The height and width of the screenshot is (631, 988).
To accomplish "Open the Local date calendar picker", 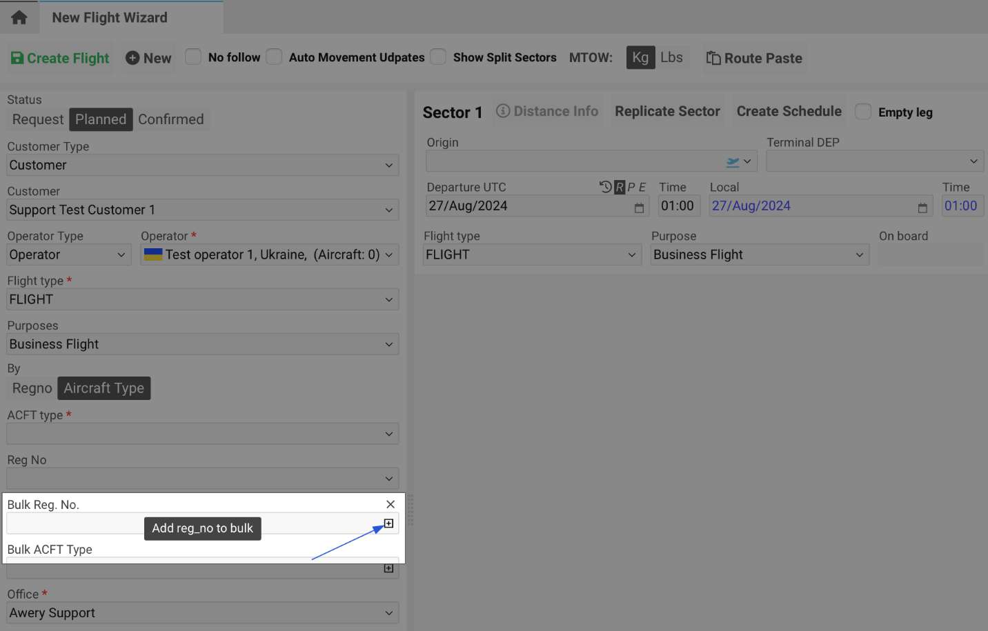I will pos(922,206).
